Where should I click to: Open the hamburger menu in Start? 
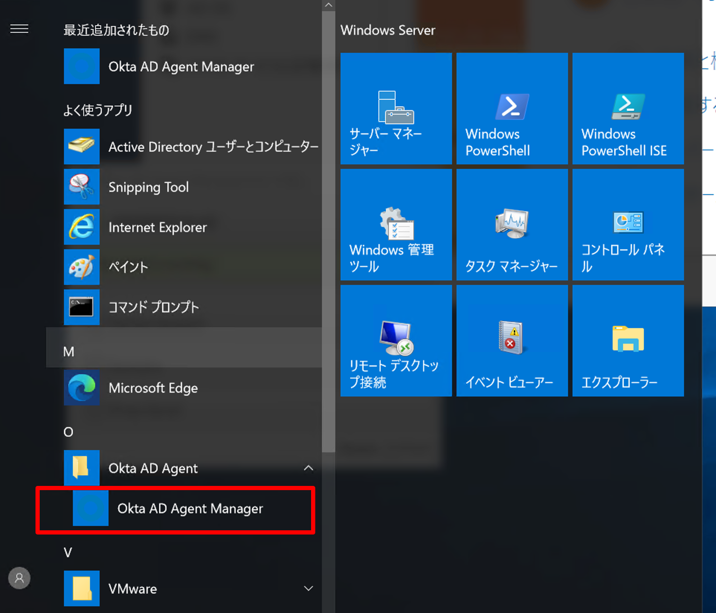[19, 29]
